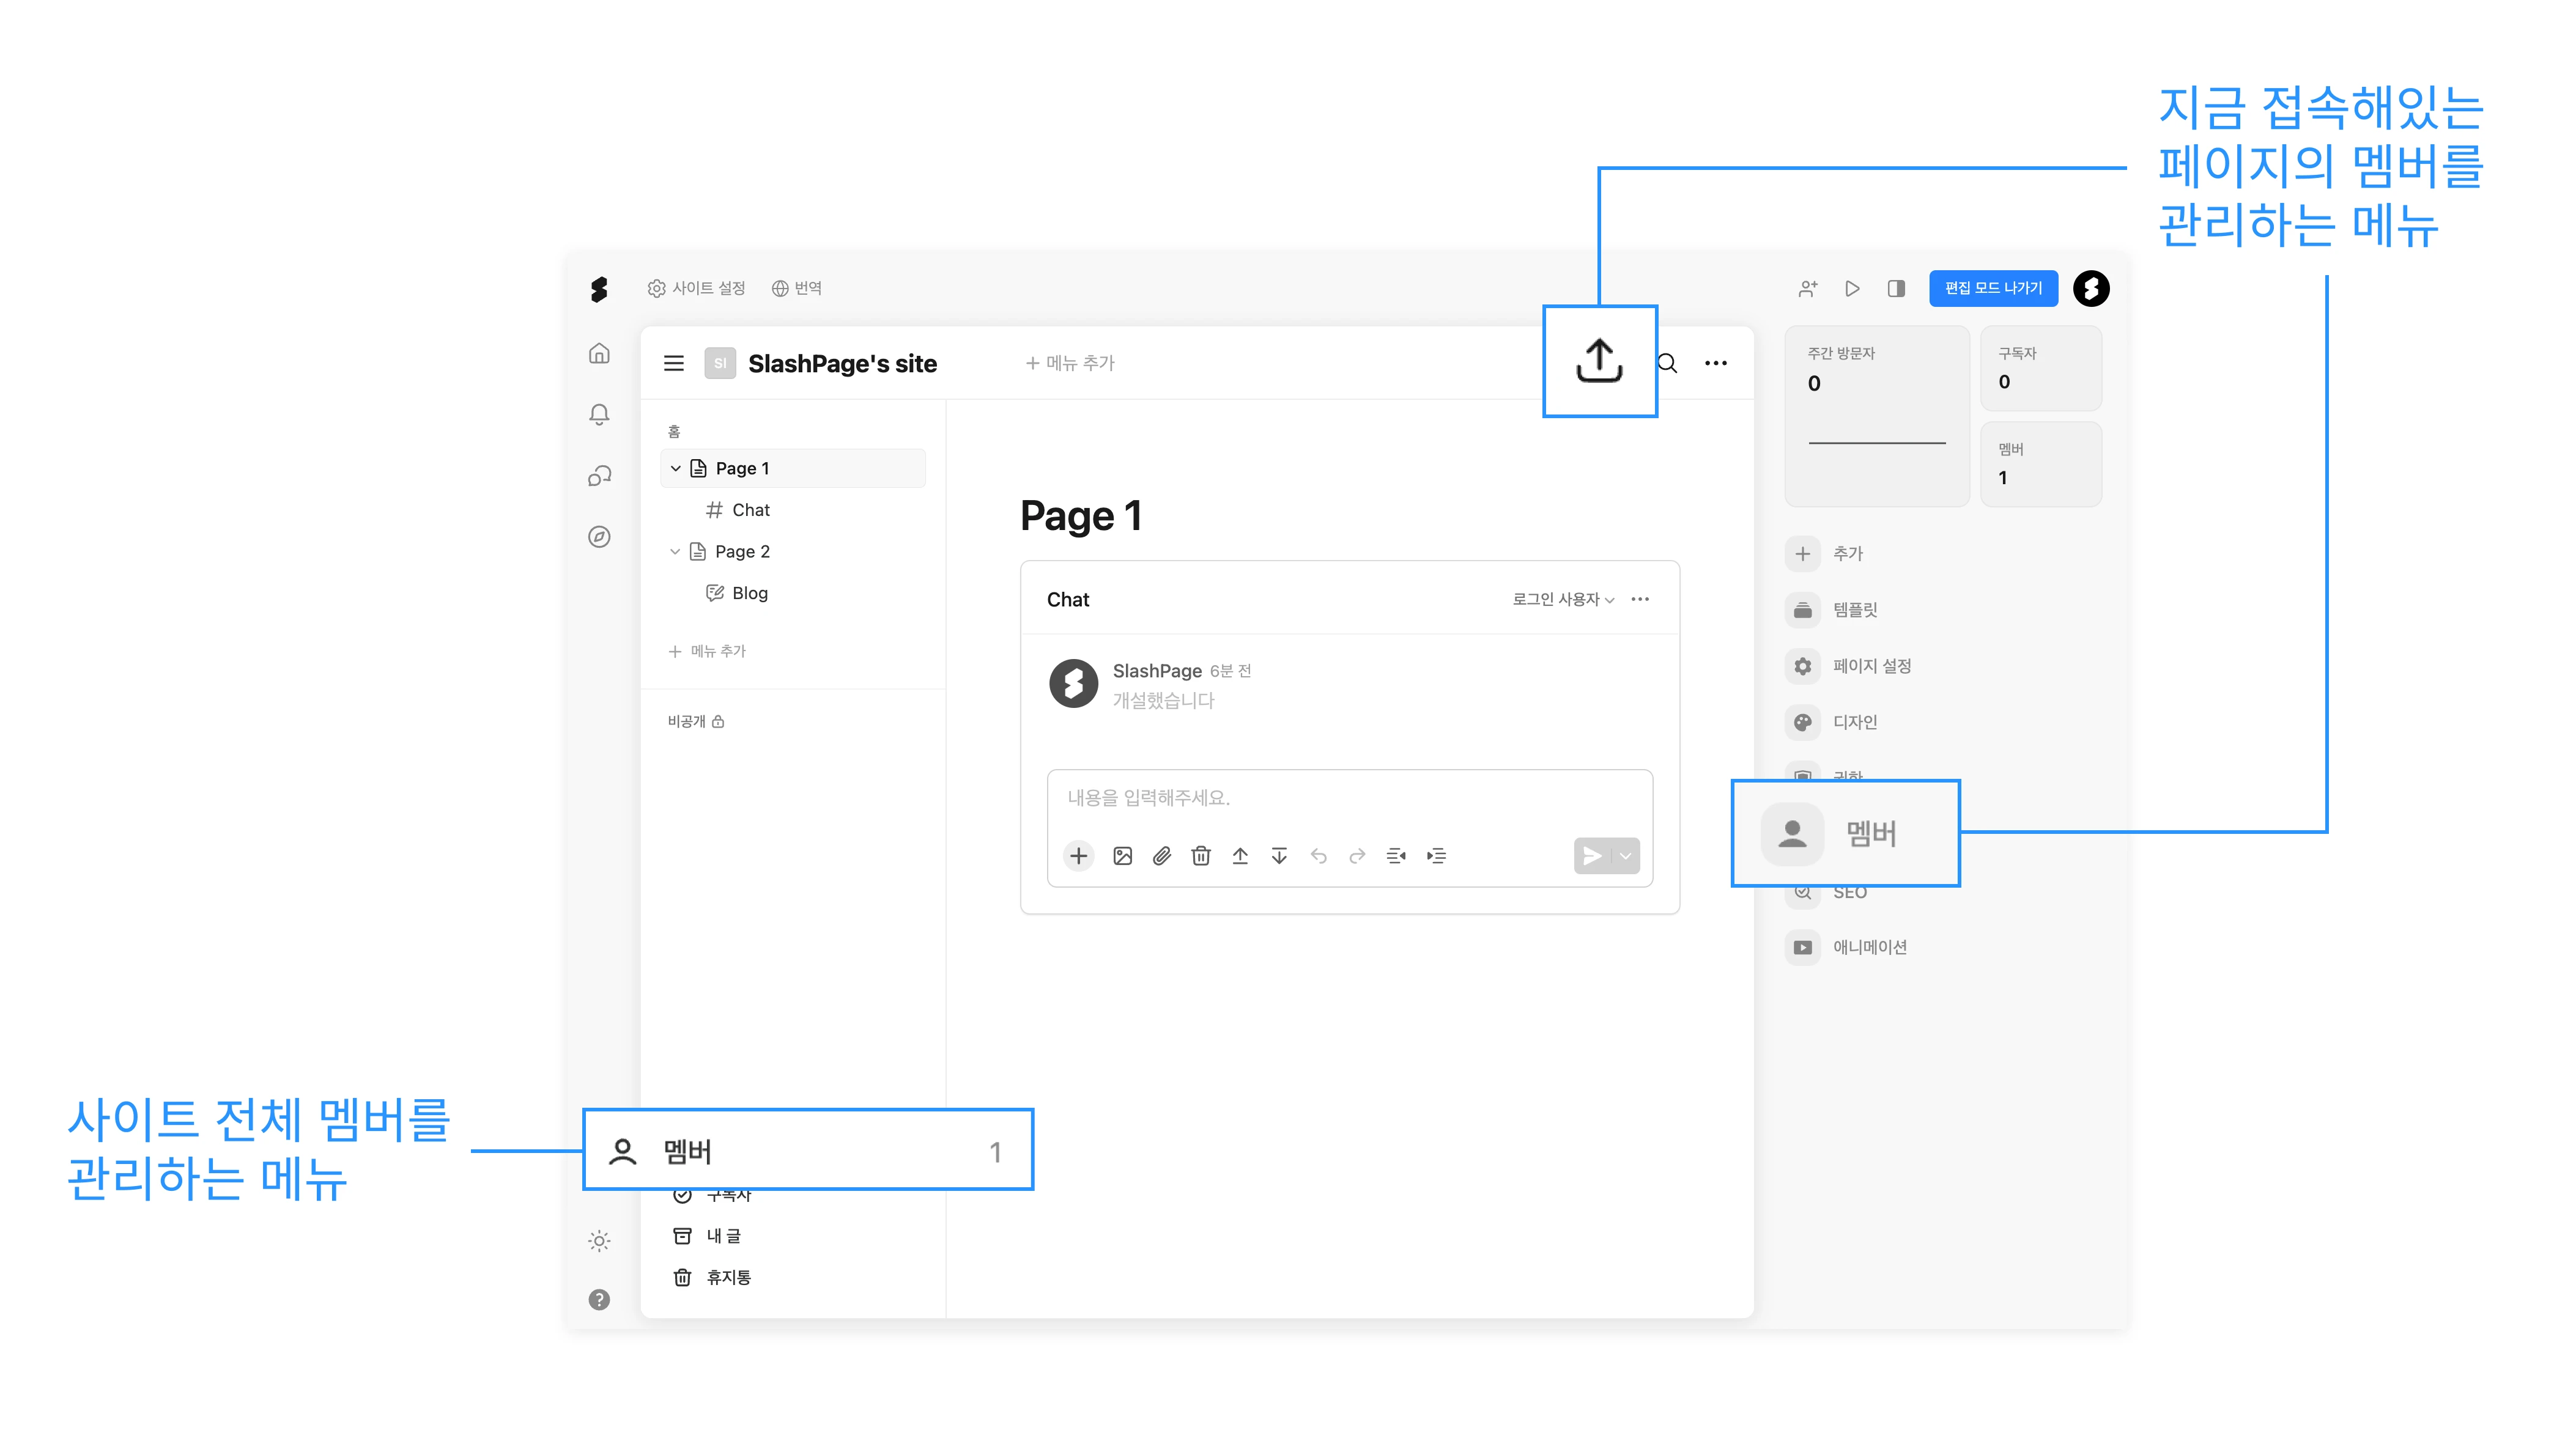
Task: Open the '로그인 사용자' dropdown in Chat
Action: coord(1563,600)
